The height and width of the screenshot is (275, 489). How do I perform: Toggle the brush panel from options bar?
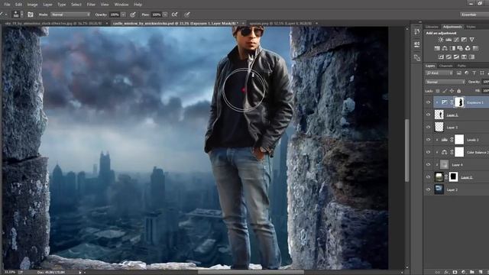pos(31,15)
